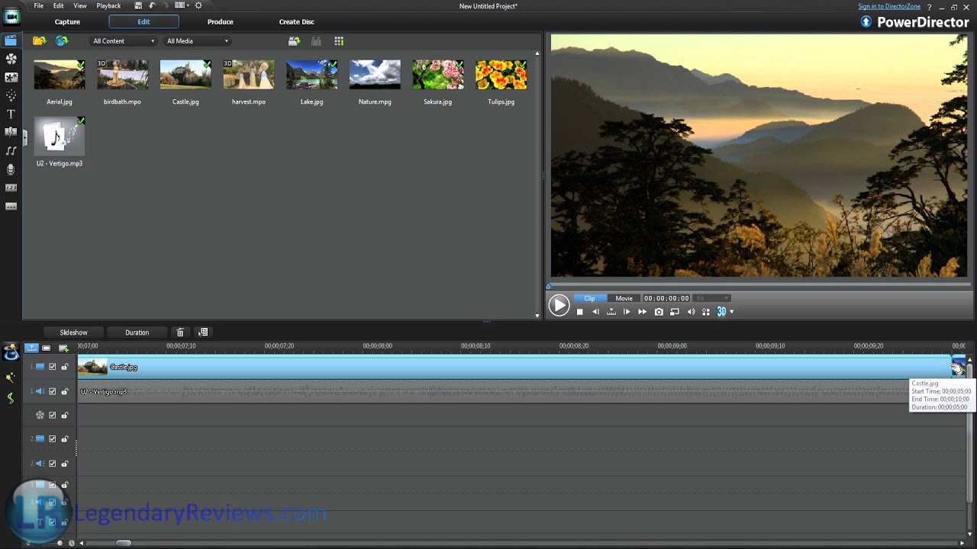Open the Audio Mixing Room sidebar icon
The image size is (977, 549).
(x=11, y=151)
